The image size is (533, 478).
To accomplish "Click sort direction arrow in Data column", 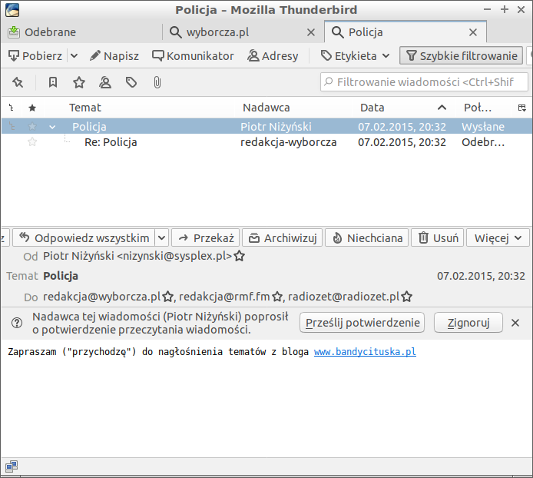I will 442,108.
